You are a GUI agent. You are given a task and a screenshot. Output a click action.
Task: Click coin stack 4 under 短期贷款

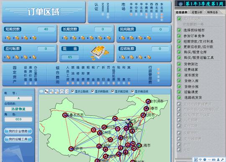coord(34,38)
